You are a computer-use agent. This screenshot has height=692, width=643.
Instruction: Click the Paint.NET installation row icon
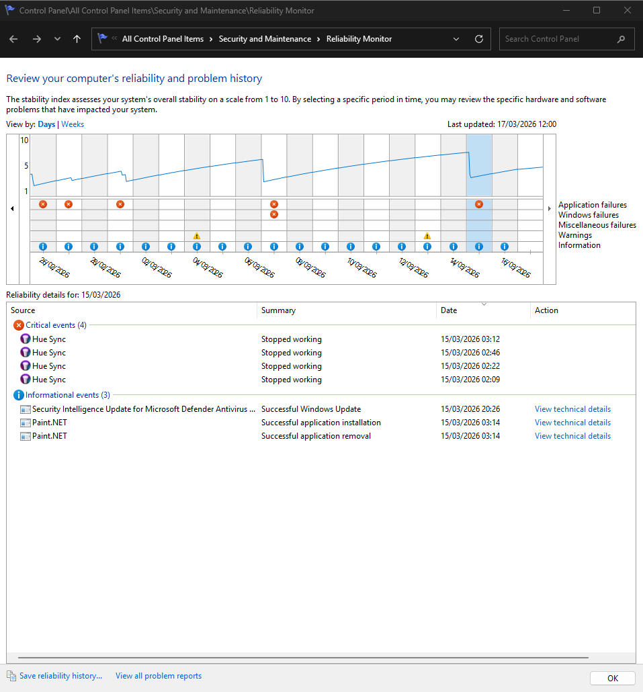25,423
